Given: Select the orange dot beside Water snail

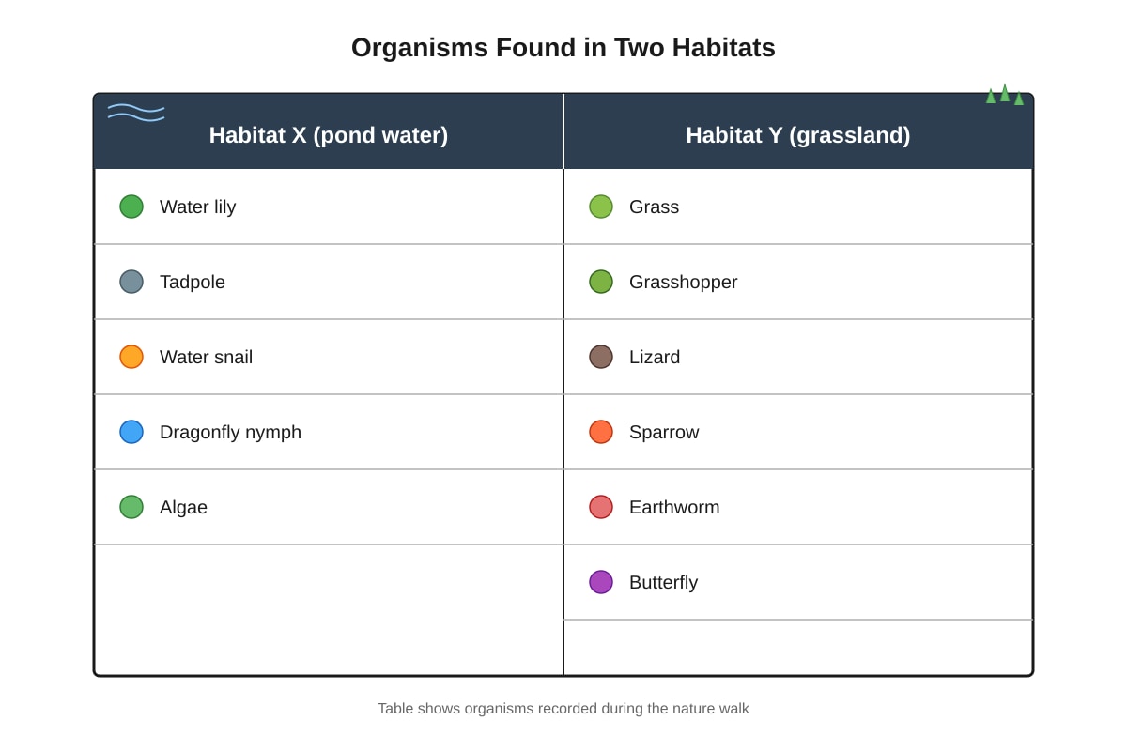Looking at the screenshot, I should [x=131, y=357].
